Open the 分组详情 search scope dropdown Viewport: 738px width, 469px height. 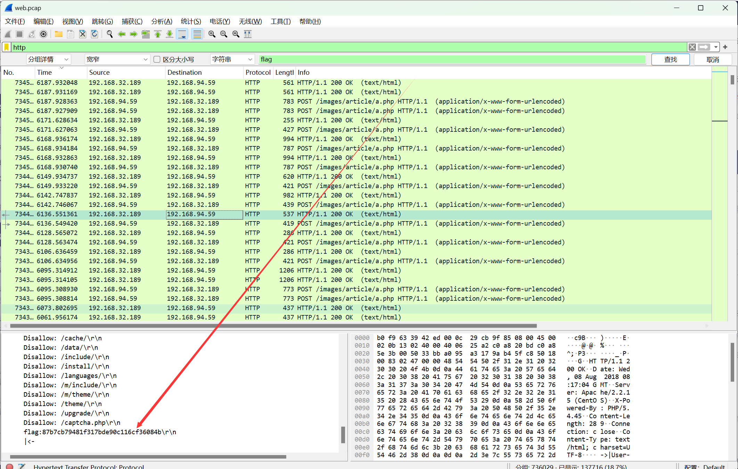49,59
